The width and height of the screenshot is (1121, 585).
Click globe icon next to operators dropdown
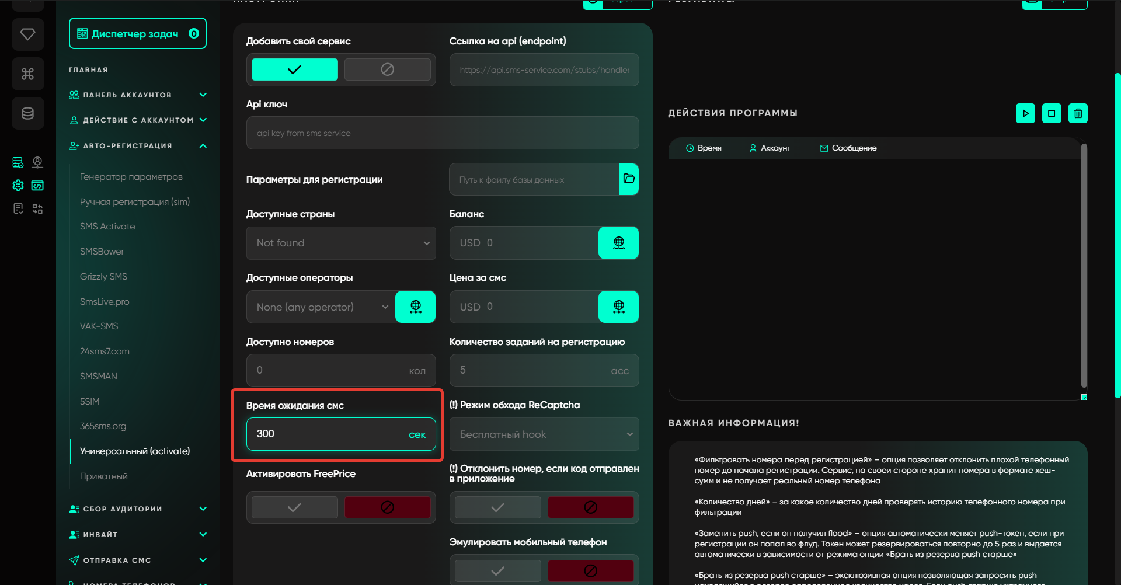coord(415,307)
